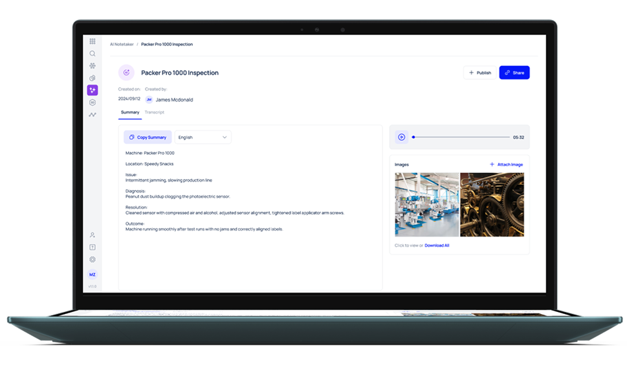The width and height of the screenshot is (627, 365).
Task: Click 'Peanut dust buildup' diagnosis text
Action: [x=177, y=196]
